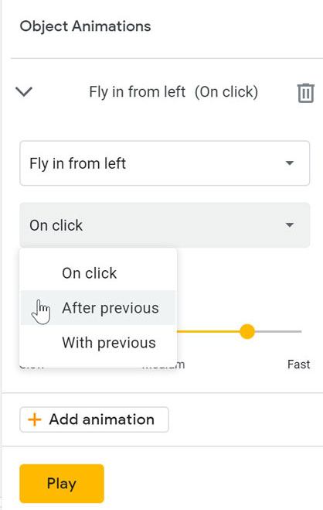
Task: Click the gray unfilled part of speed slider
Action: (x=278, y=331)
